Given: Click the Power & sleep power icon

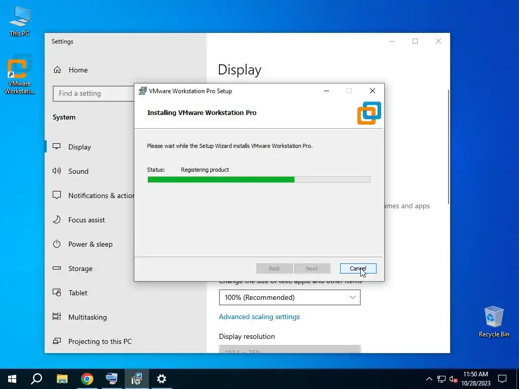Looking at the screenshot, I should click(57, 244).
